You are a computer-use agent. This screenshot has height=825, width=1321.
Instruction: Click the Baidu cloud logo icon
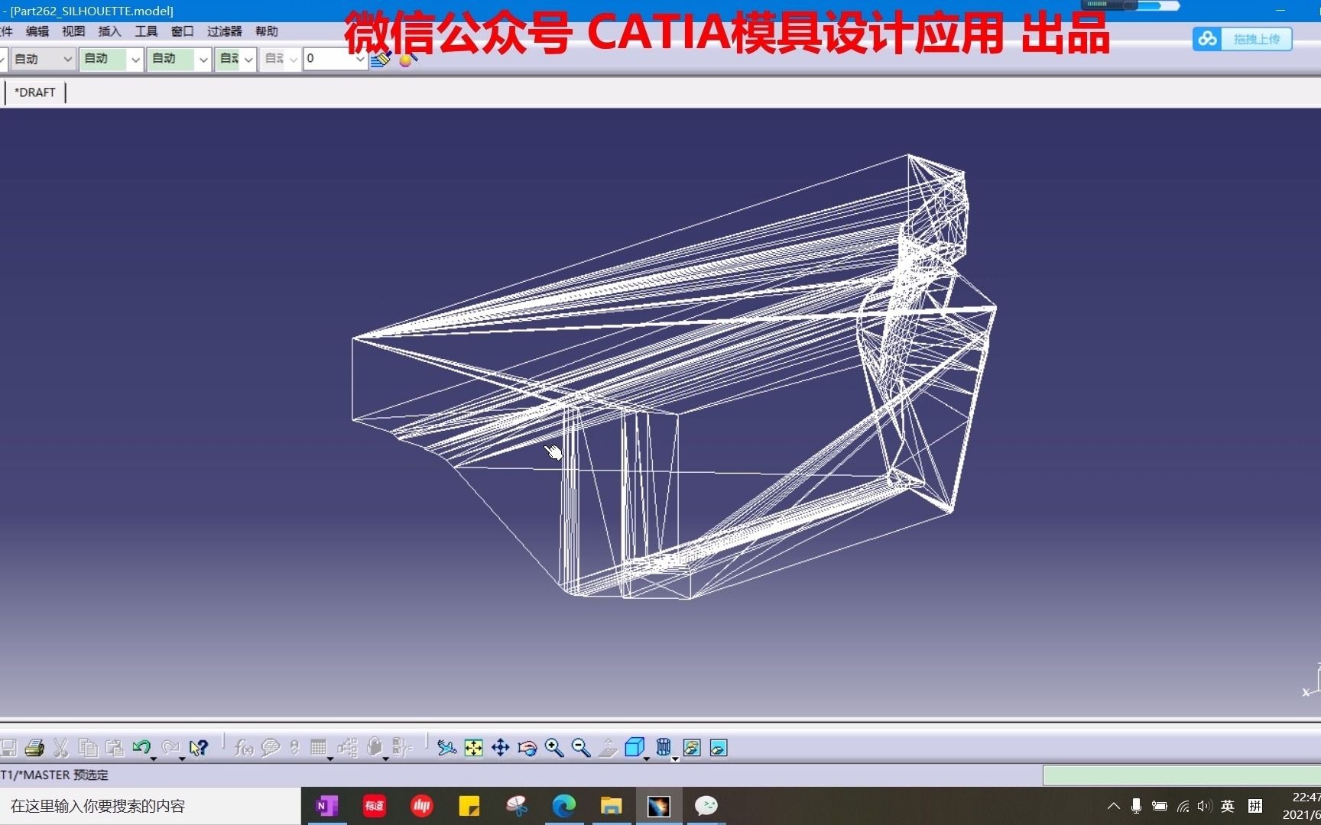click(x=1208, y=39)
